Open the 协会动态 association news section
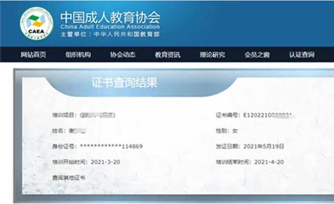The width and height of the screenshot is (334, 204). coord(123,54)
